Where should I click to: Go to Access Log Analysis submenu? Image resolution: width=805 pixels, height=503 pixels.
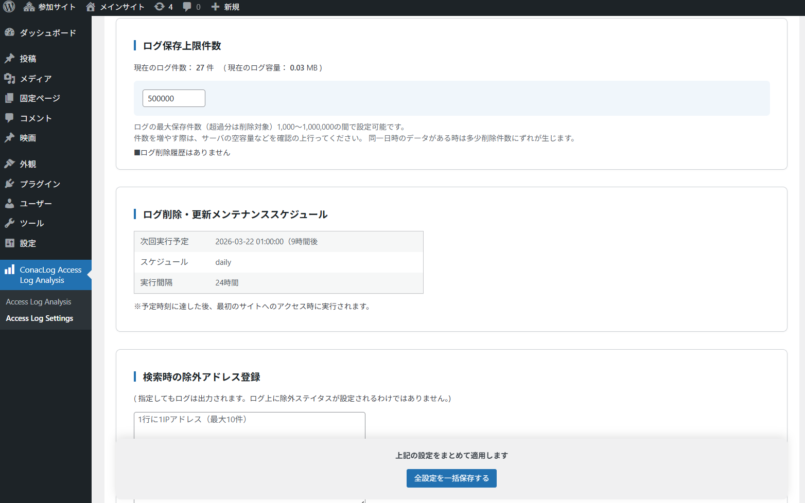coord(39,302)
